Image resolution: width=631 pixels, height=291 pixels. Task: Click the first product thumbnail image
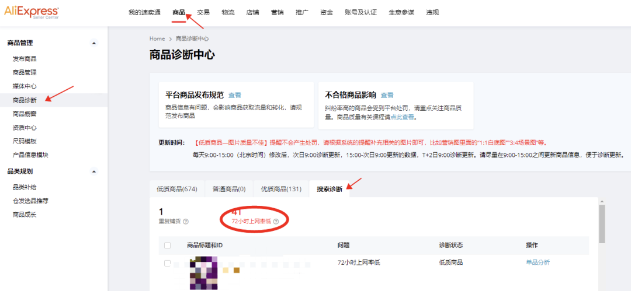[x=204, y=273]
